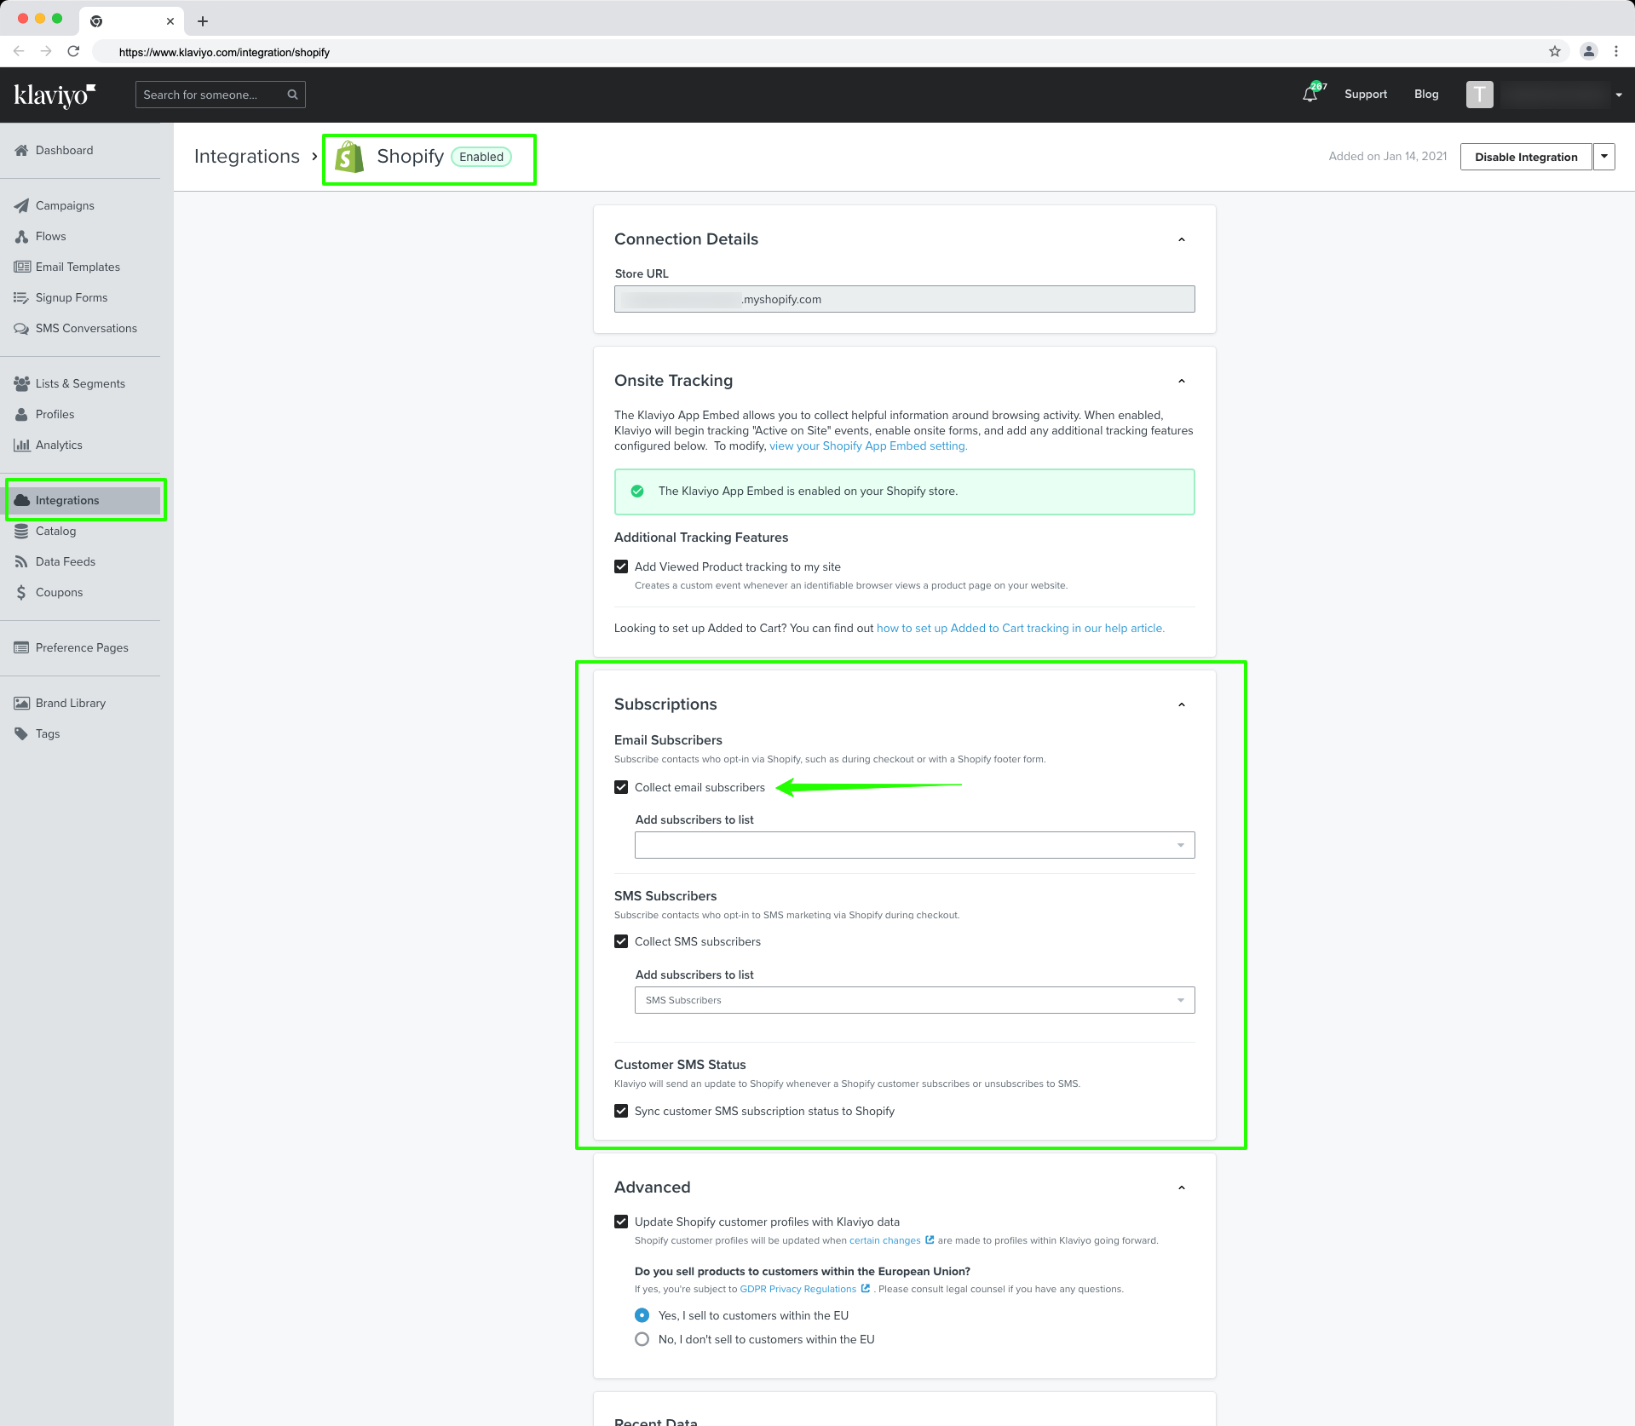This screenshot has width=1635, height=1426.
Task: Open Campaigns in the sidebar
Action: click(x=65, y=205)
